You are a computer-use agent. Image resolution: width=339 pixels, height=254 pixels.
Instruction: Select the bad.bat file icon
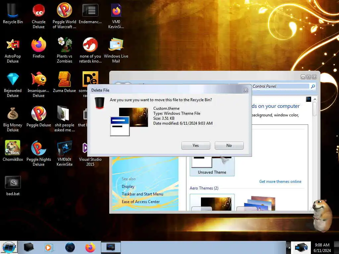click(13, 186)
